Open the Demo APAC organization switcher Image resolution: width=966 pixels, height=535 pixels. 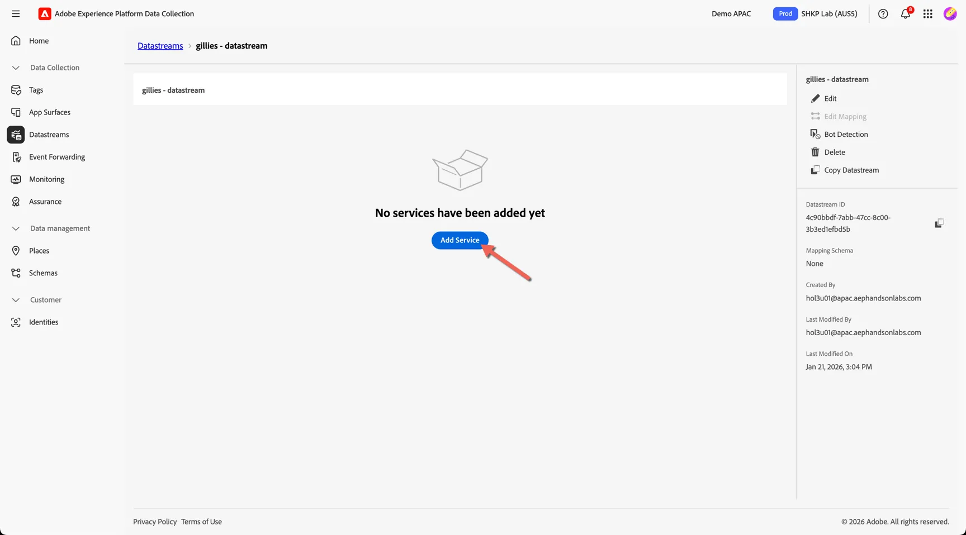[x=731, y=13]
